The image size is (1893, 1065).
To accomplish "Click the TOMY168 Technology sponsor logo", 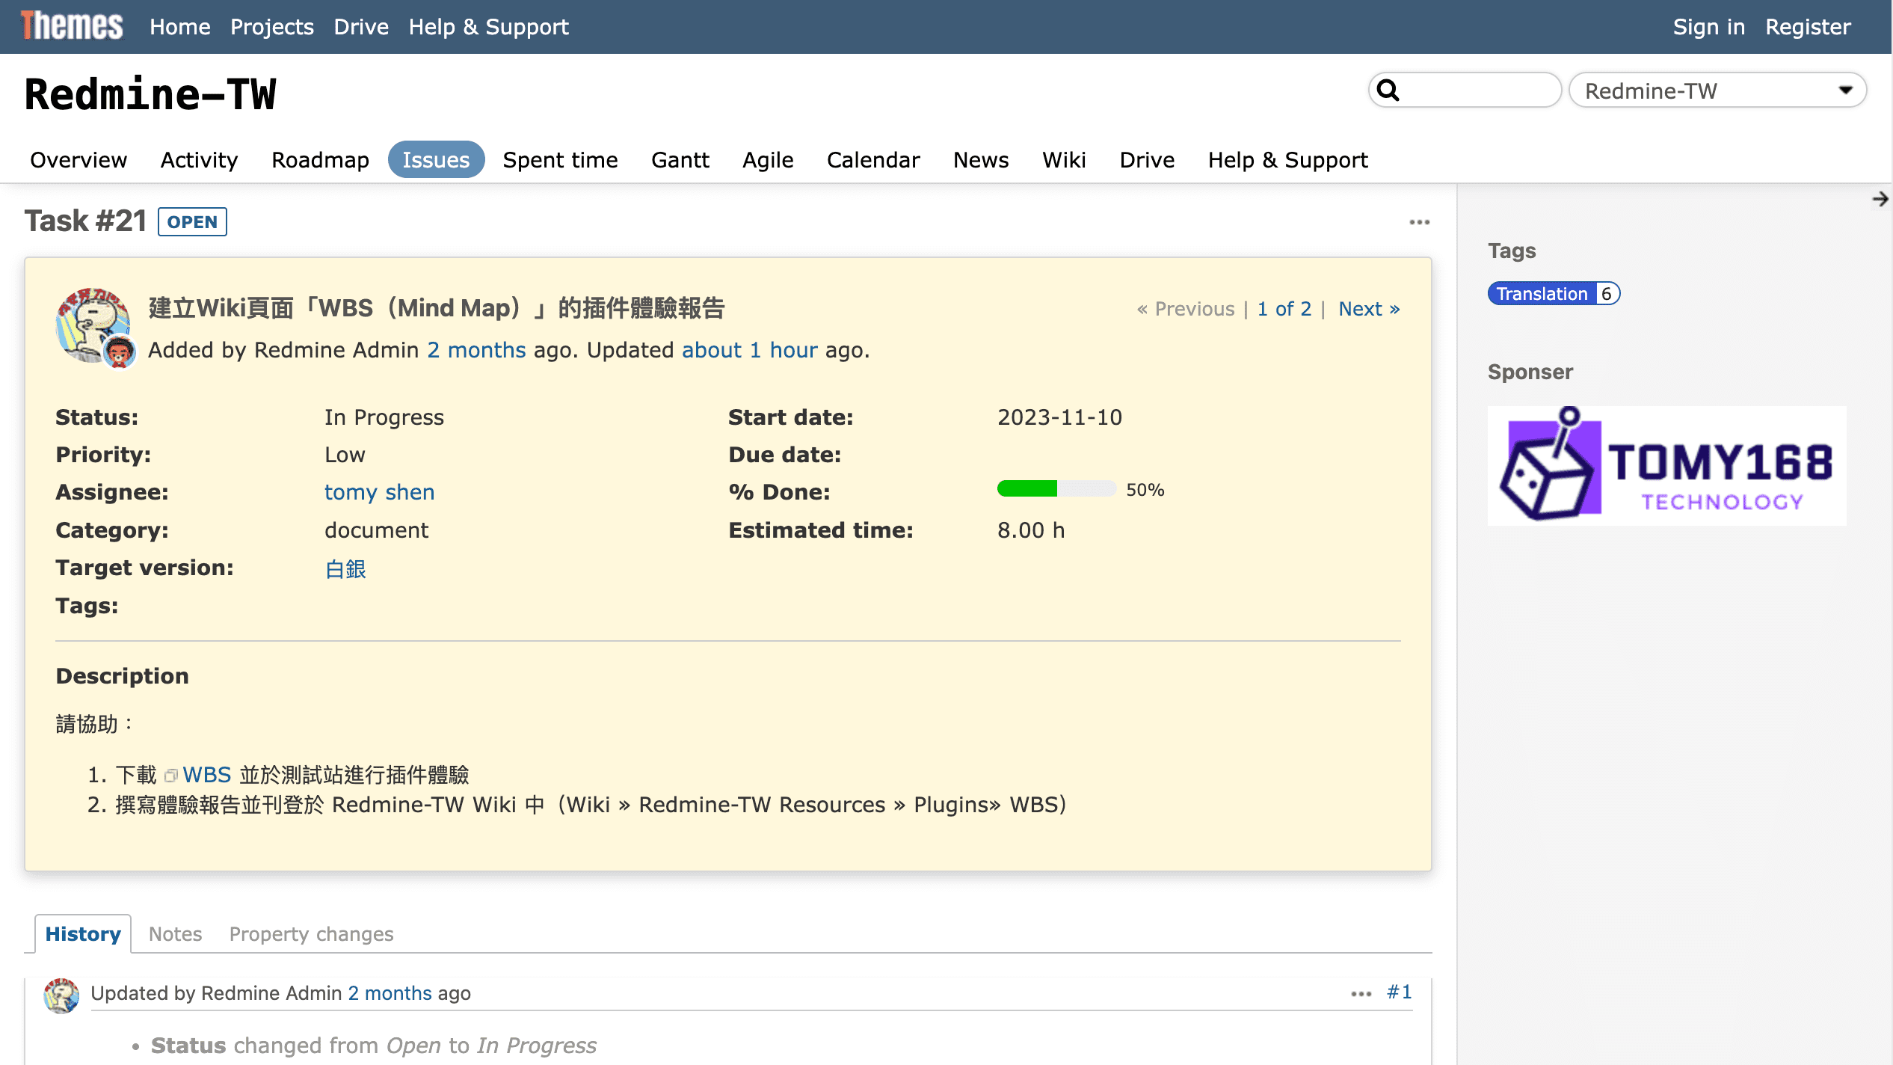I will click(1666, 465).
